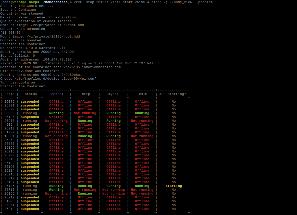The image size is (297, 215).
Task: Click IP in "Adding IP addresses" line
Action: (x=57, y=59)
